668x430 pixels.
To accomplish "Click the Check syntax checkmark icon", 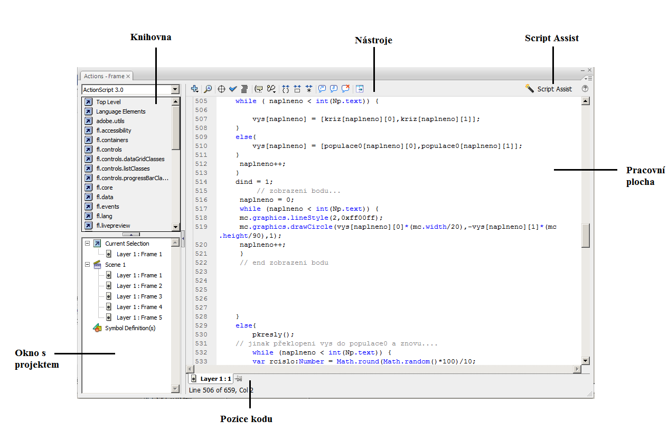I will [233, 89].
